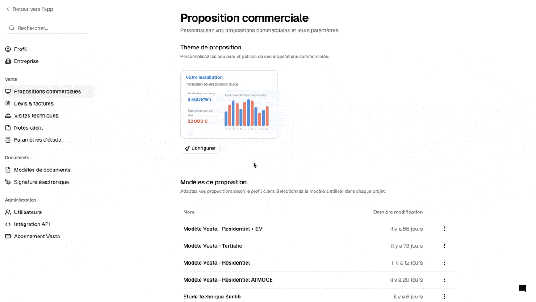Image resolution: width=536 pixels, height=302 pixels.
Task: Open the installation theme preview card
Action: (x=229, y=104)
